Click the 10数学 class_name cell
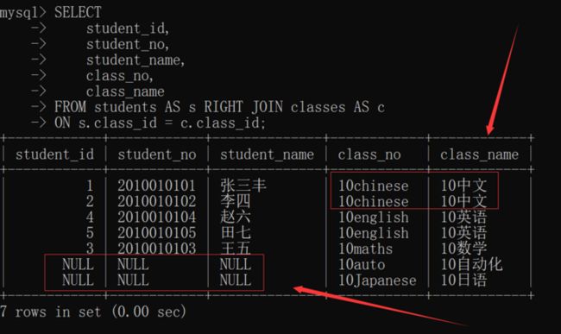The image size is (561, 334). tap(463, 249)
